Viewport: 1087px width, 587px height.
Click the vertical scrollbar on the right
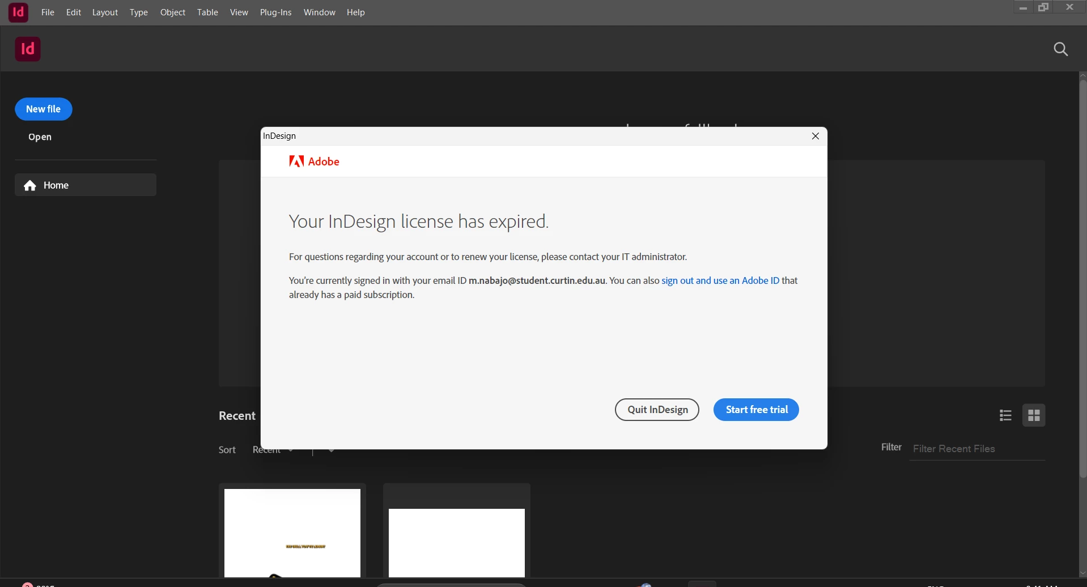[1082, 278]
